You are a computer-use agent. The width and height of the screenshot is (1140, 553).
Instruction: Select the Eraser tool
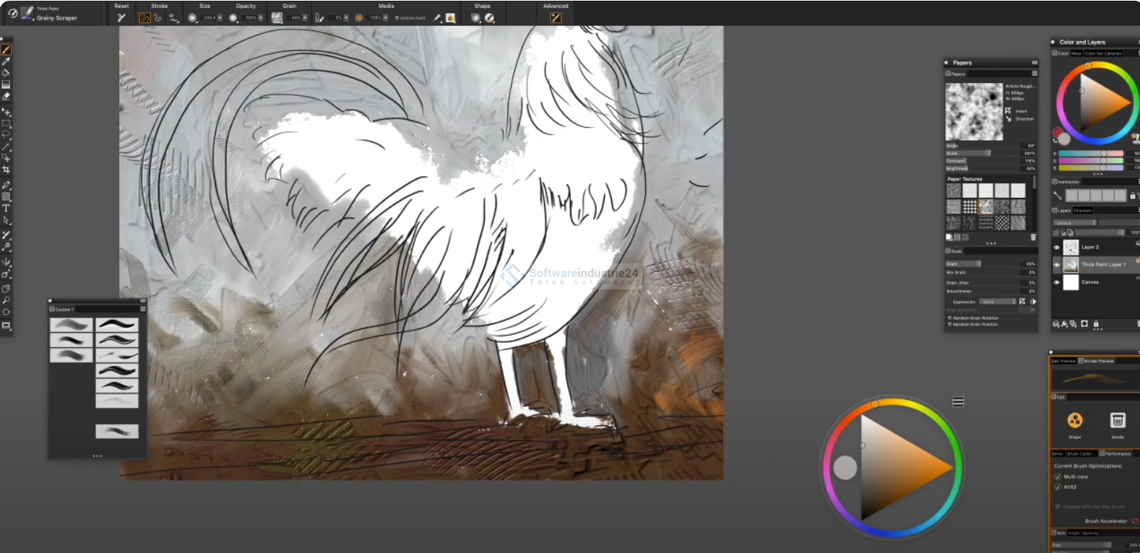coord(6,96)
